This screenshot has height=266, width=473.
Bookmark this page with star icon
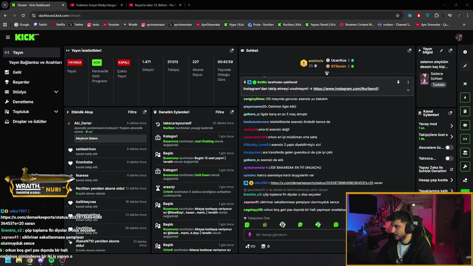pos(398,16)
